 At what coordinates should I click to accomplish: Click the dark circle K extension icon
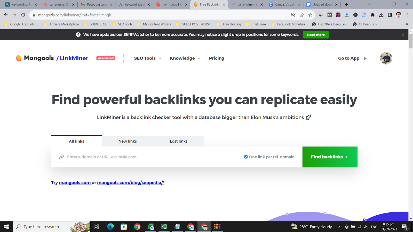point(355,15)
